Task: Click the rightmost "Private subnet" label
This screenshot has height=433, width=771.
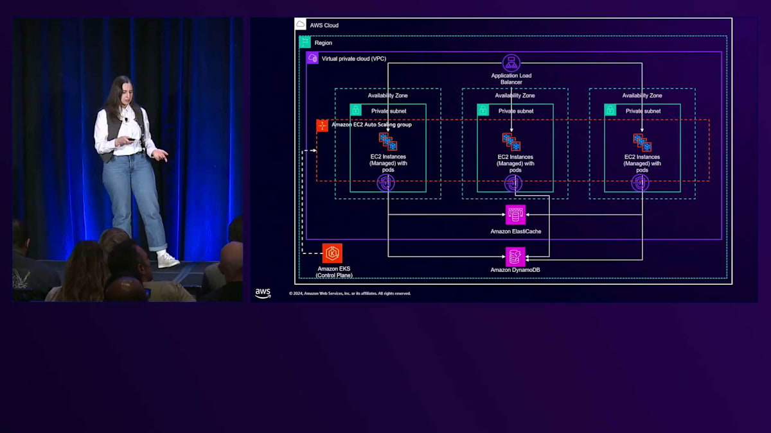Action: click(x=643, y=111)
